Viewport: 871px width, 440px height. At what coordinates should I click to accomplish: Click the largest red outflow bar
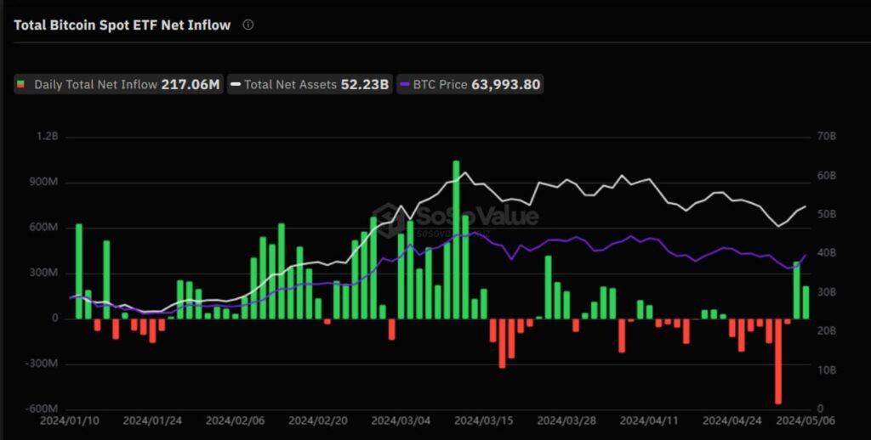(x=778, y=361)
